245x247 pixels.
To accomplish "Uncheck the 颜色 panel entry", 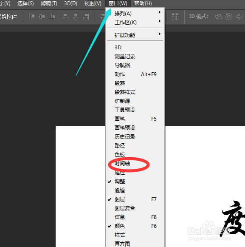I will tap(135, 226).
